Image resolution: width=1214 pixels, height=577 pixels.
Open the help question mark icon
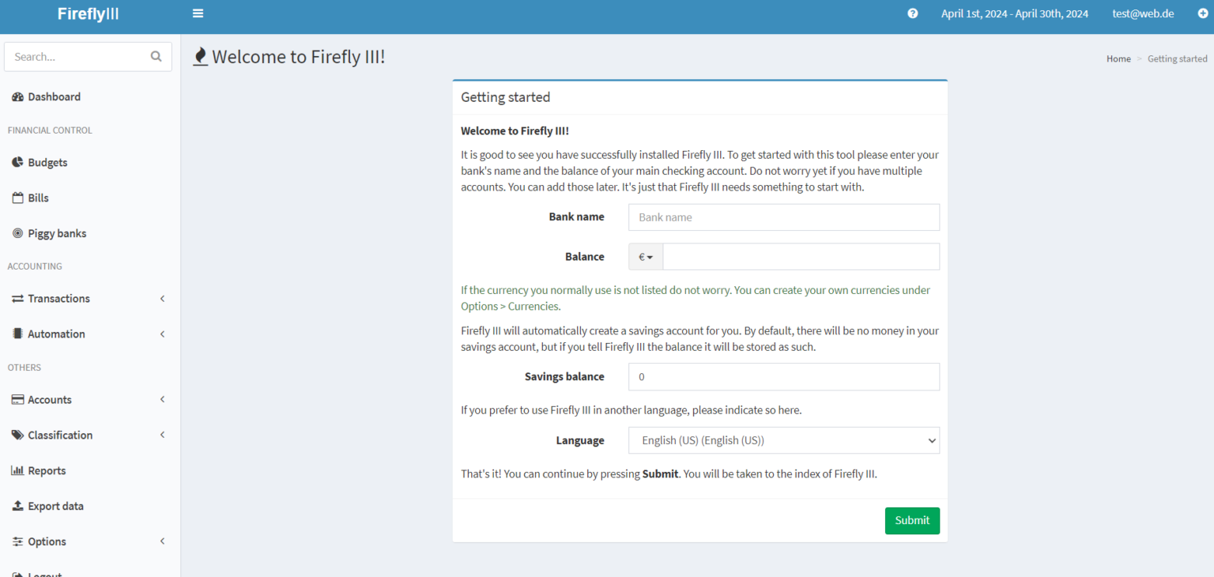(x=912, y=13)
